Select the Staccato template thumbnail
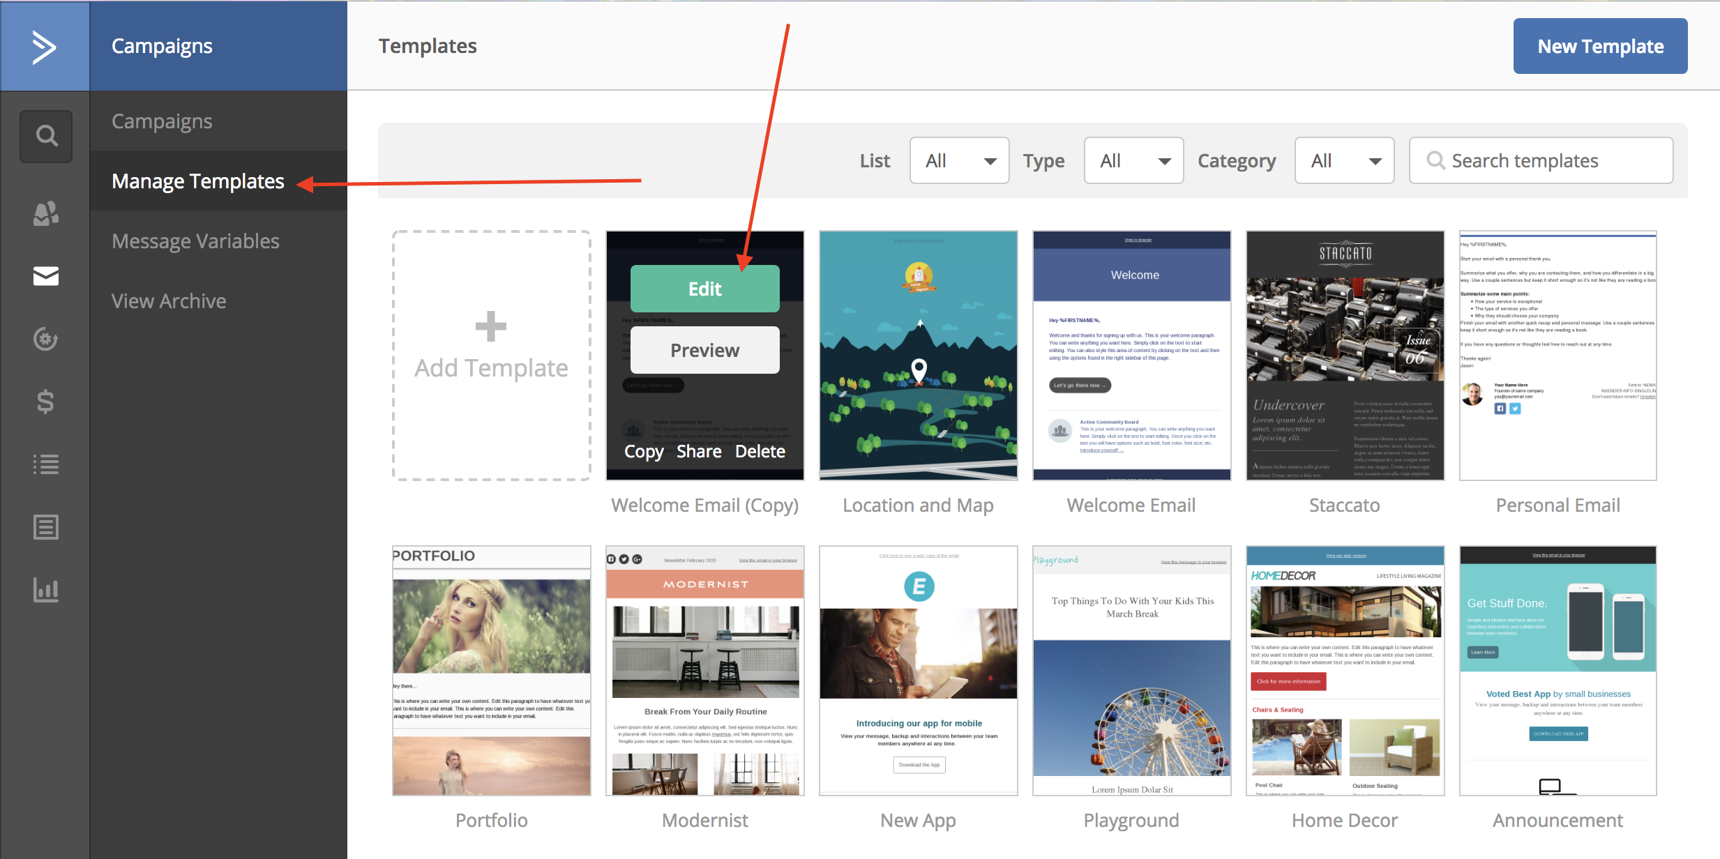This screenshot has width=1720, height=859. point(1344,356)
